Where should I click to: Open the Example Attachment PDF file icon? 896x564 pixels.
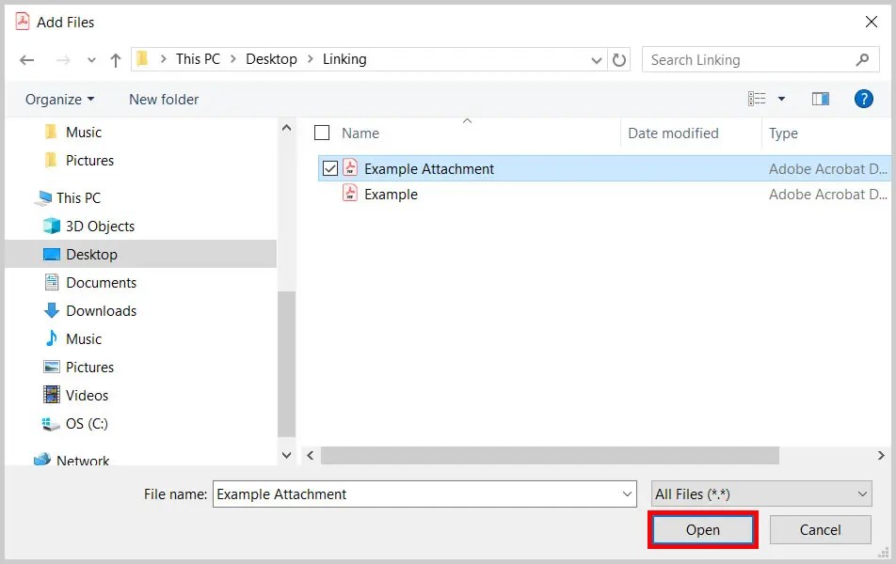point(349,168)
